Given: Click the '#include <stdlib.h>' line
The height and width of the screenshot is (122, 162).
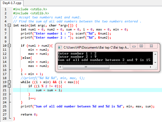Looking at the screenshot, I should click(x=31, y=13).
